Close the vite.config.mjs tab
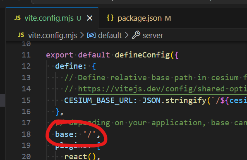 coord(90,18)
